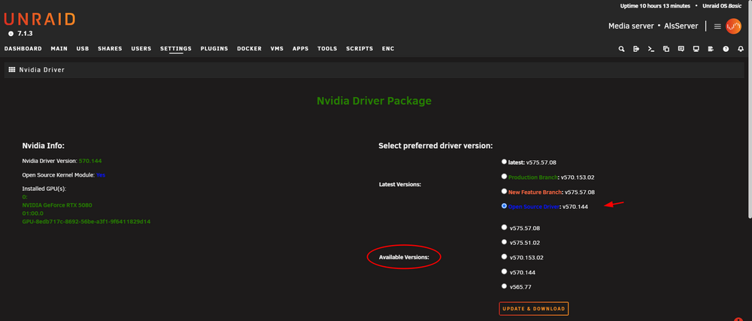
Task: Click the feedback speech bubble icon
Action: coord(681,49)
